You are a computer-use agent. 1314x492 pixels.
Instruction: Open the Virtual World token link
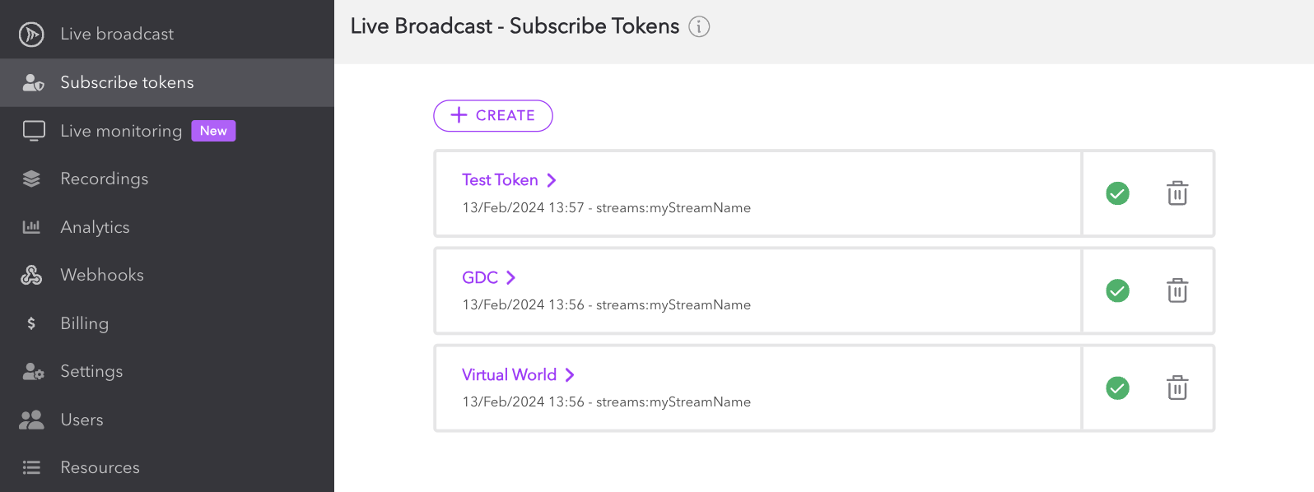[509, 375]
